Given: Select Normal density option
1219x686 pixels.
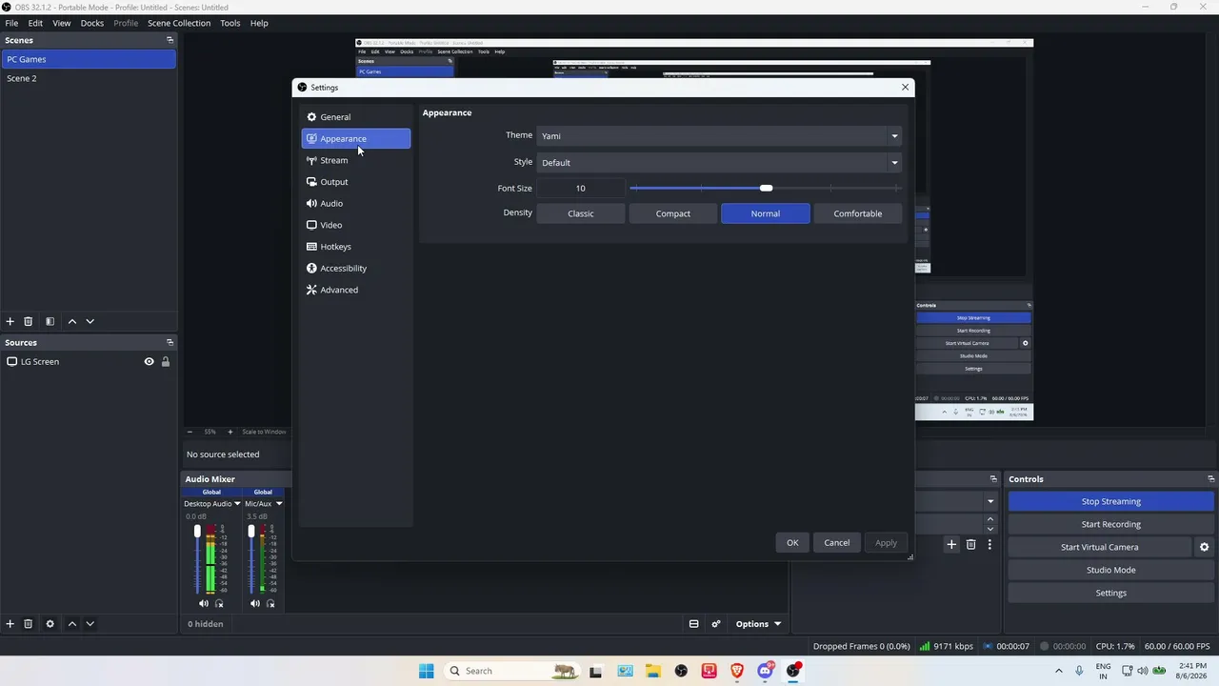Looking at the screenshot, I should [x=766, y=213].
